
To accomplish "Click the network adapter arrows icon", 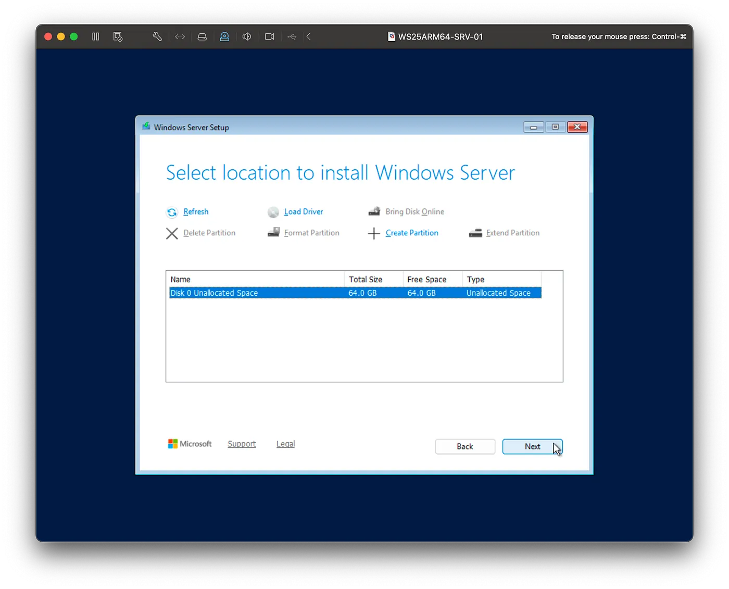I will tap(180, 36).
